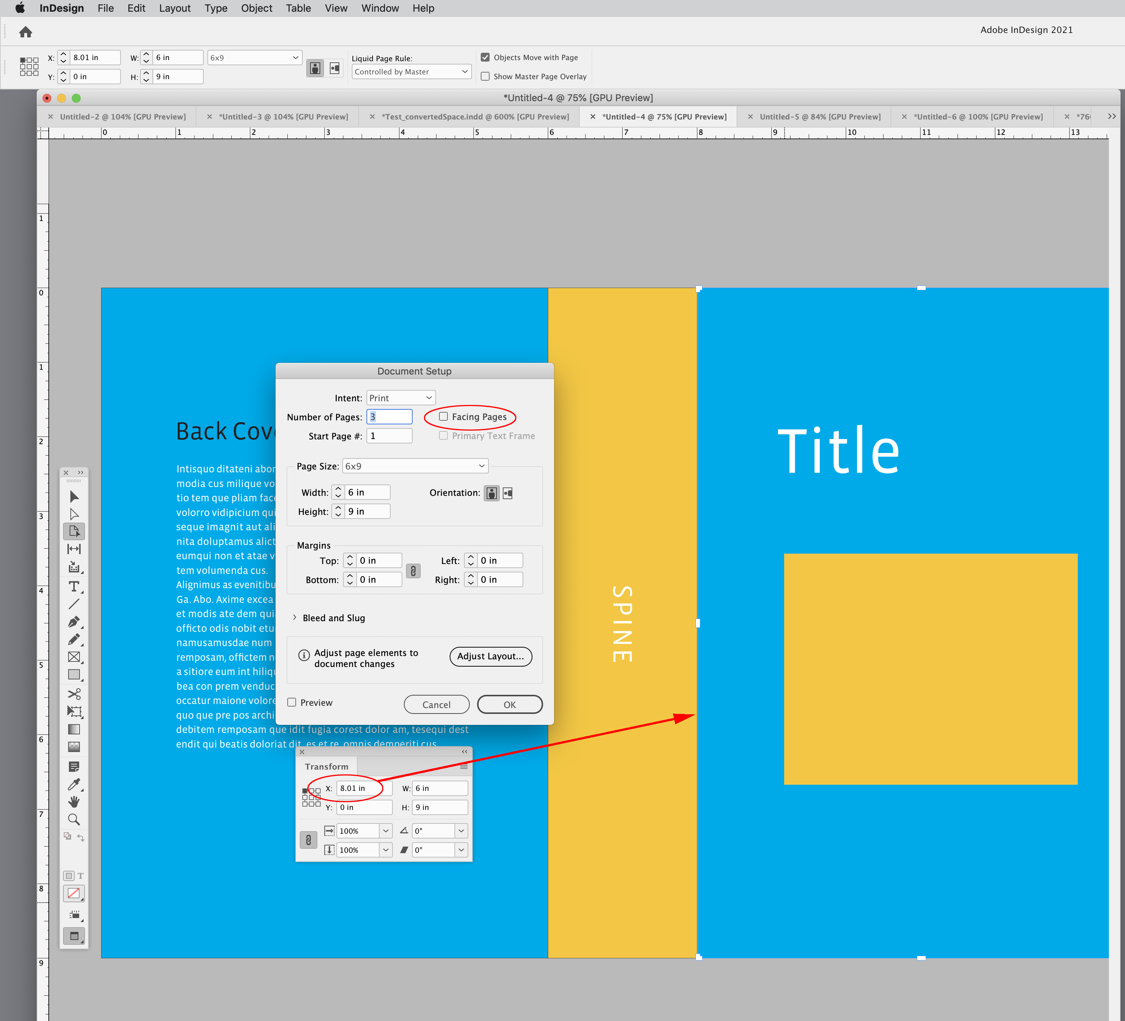Select the Type tool in the toolbar

click(x=74, y=586)
